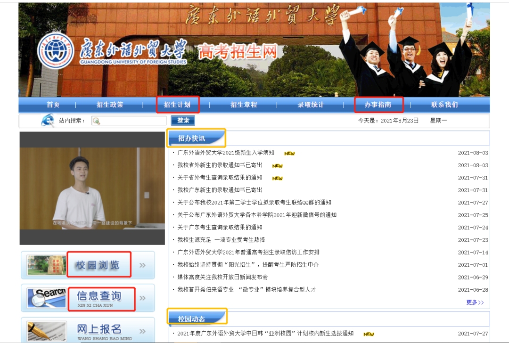Open 我校省外新生的录取通知书已寄出 article
This screenshot has height=343, width=509.
[x=220, y=165]
